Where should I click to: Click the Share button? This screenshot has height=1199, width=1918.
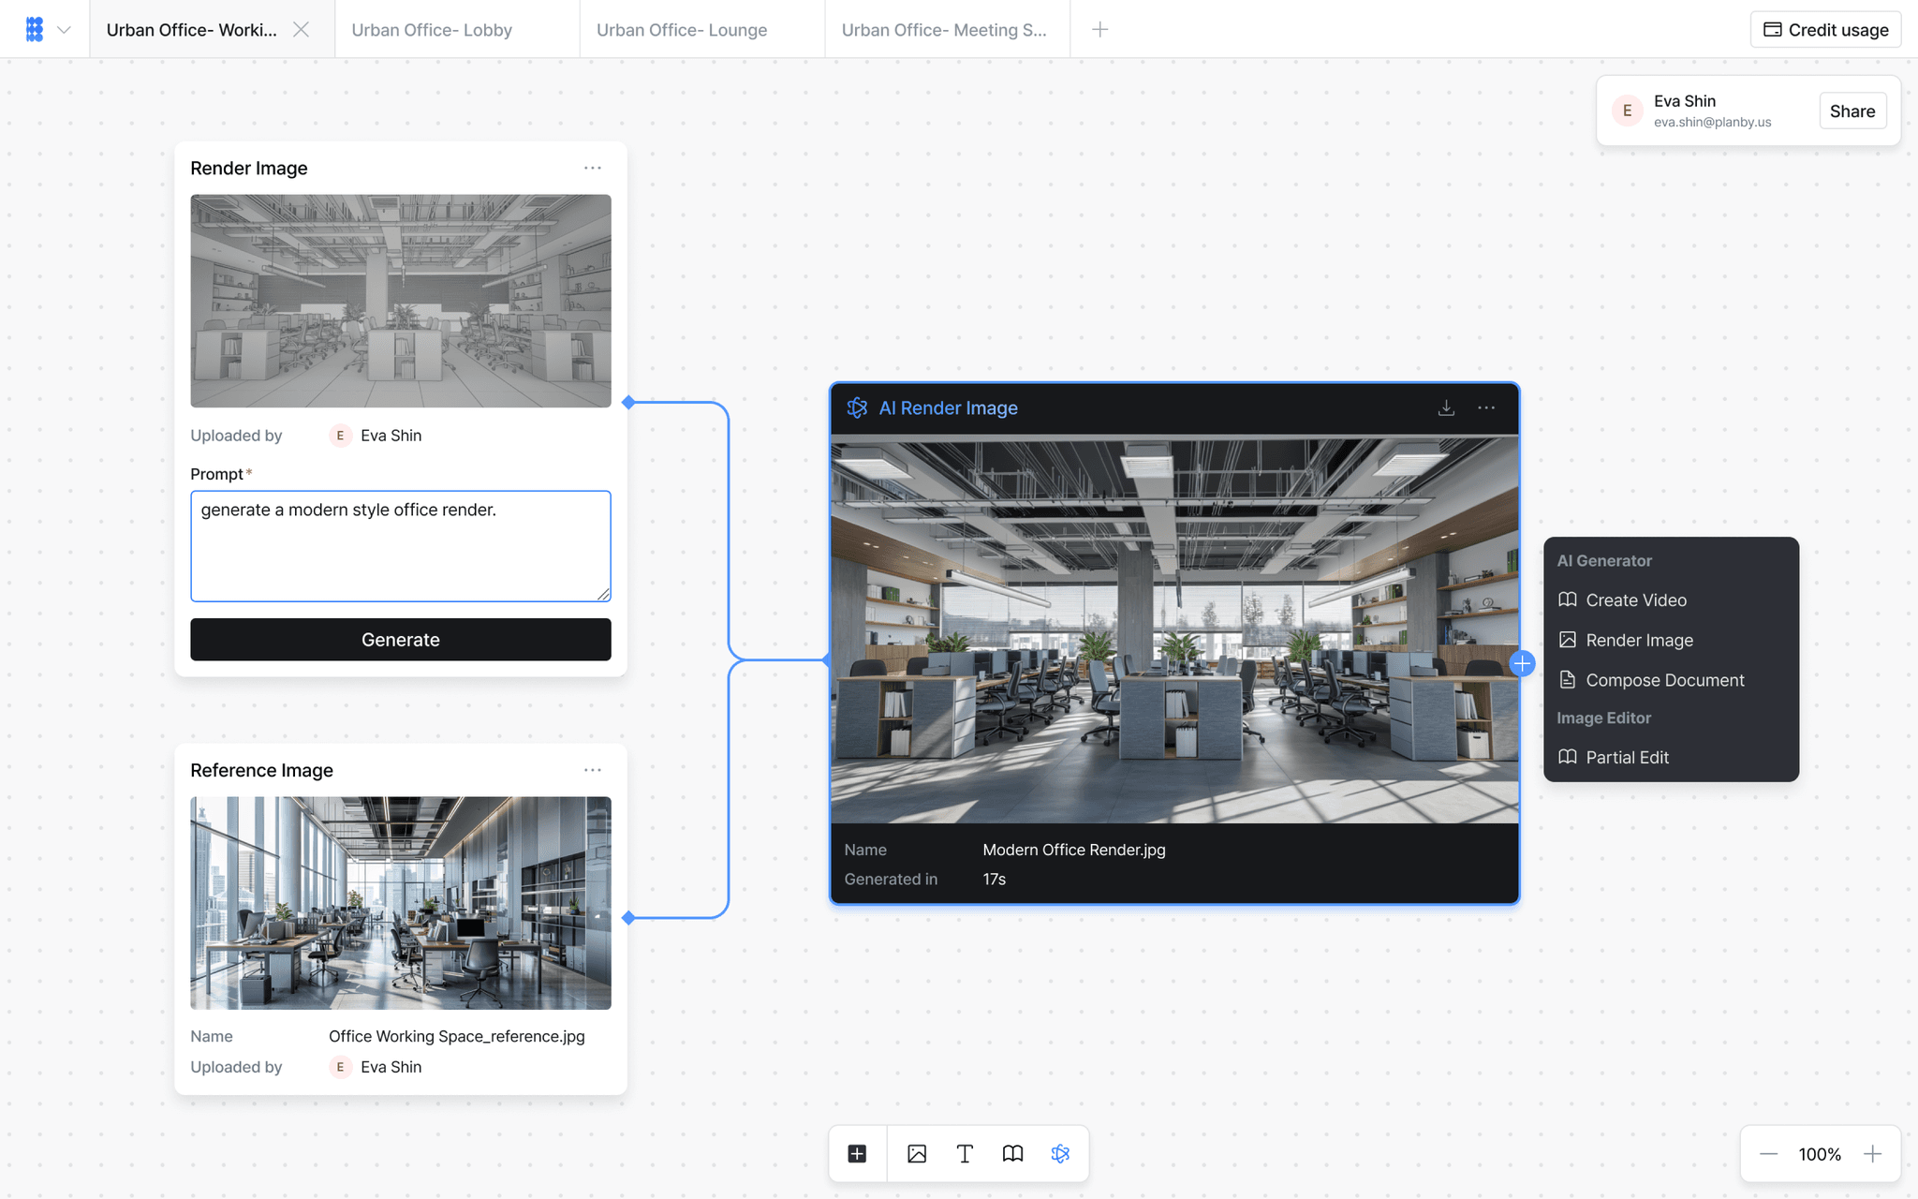1852,111
